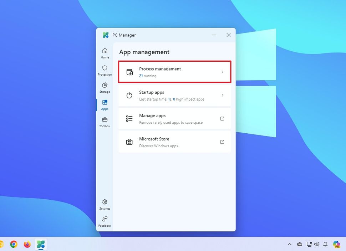Image resolution: width=346 pixels, height=251 pixels.
Task: Click the Microsoft Store bag icon
Action: point(129,142)
